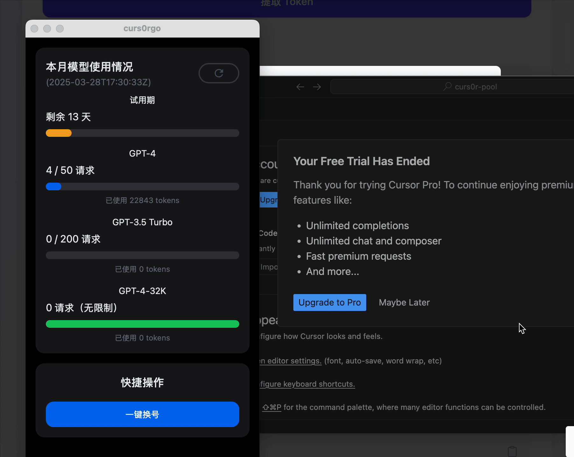The height and width of the screenshot is (457, 574).
Task: Close the curs0rgo window
Action: pos(34,29)
